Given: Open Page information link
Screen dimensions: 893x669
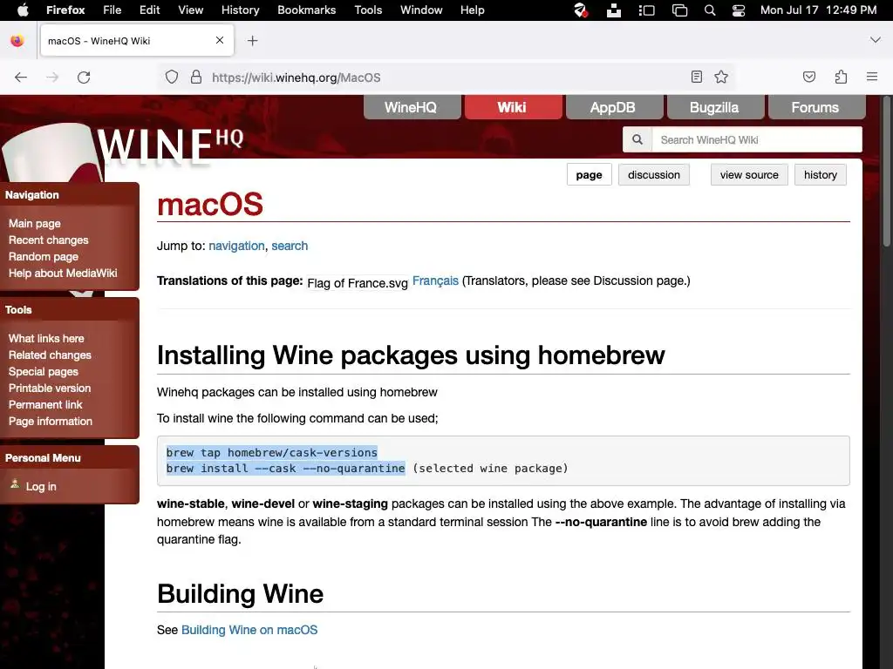Looking at the screenshot, I should point(50,421).
